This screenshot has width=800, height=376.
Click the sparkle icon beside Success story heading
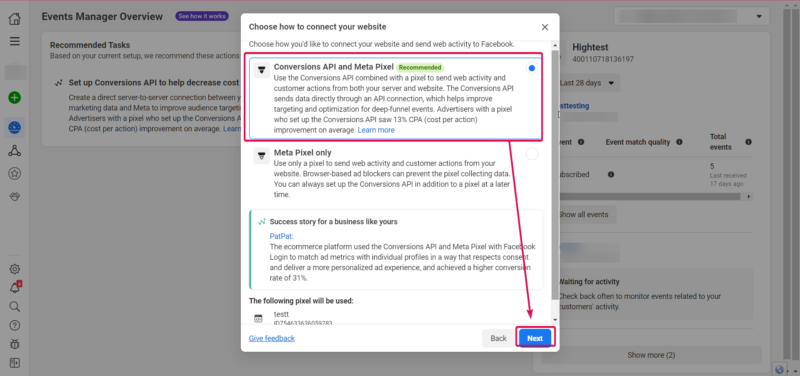pos(262,221)
